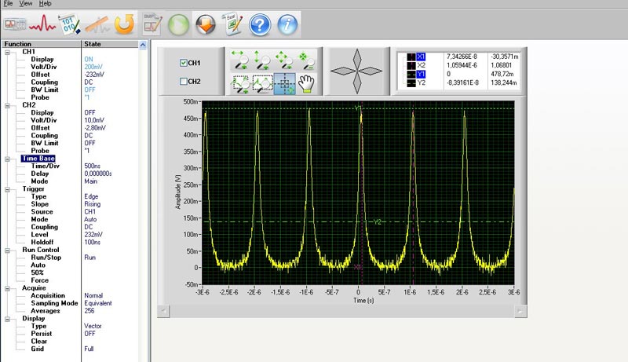The width and height of the screenshot is (628, 362).
Task: Click the right diamond of cursor mover
Action: point(371,71)
